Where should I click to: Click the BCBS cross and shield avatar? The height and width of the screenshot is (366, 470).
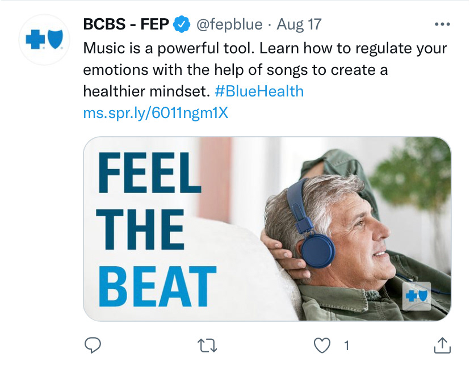coord(44,39)
